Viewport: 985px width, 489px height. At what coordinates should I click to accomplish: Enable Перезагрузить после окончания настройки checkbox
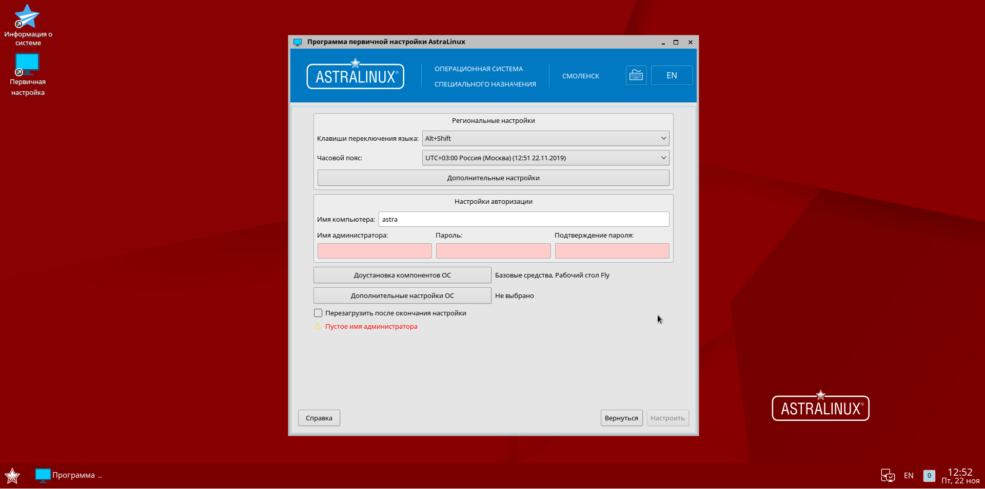(x=318, y=313)
